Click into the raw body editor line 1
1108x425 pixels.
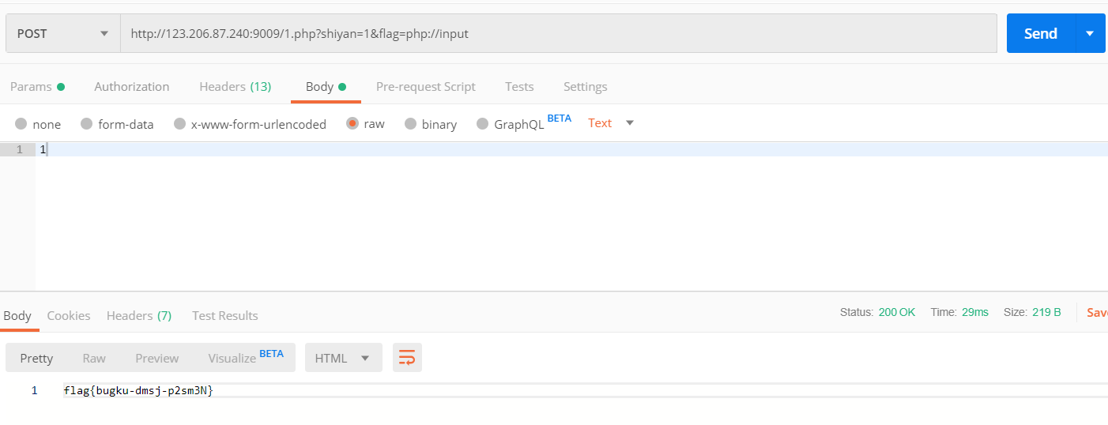[571, 149]
